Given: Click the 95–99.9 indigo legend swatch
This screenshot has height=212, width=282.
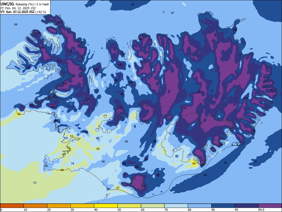Looking at the screenshot, I should [x=246, y=206].
